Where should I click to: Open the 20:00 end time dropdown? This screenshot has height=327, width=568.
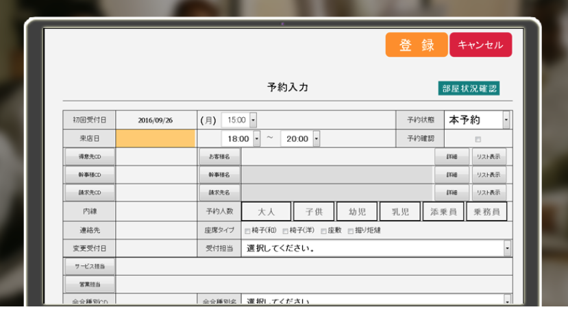tap(317, 139)
